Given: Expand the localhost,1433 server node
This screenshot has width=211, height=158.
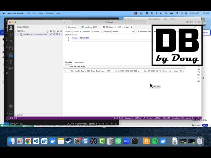Looking at the screenshot, I should (x=17, y=34).
